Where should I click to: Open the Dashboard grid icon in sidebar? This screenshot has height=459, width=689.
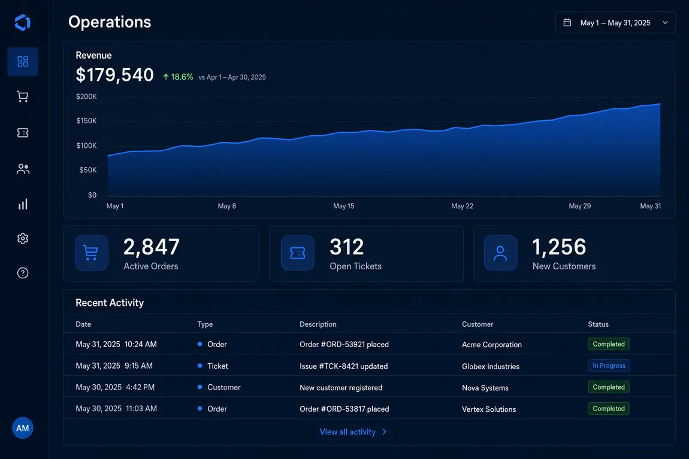[23, 62]
